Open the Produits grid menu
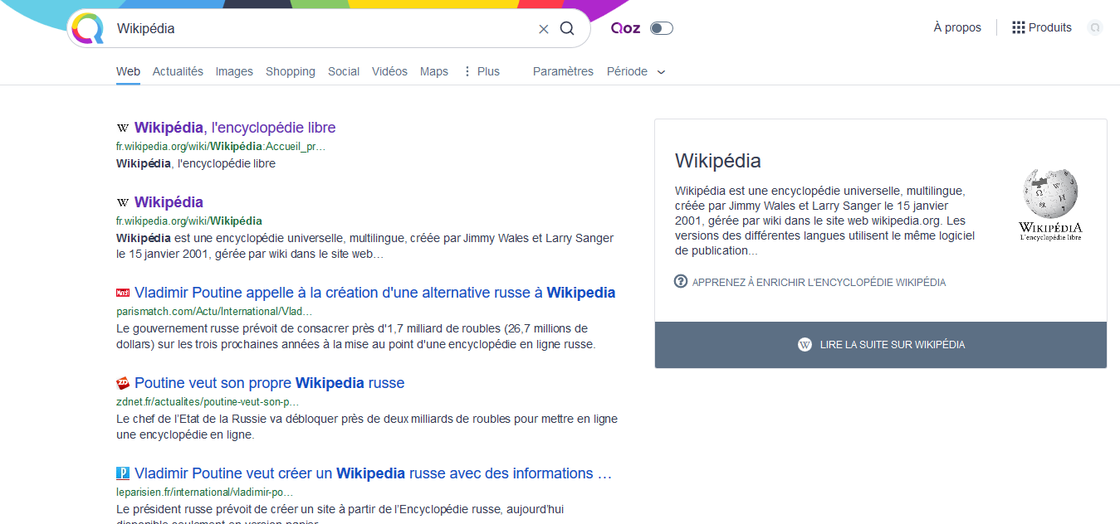Screen dimensions: 1120x524 tap(1042, 27)
